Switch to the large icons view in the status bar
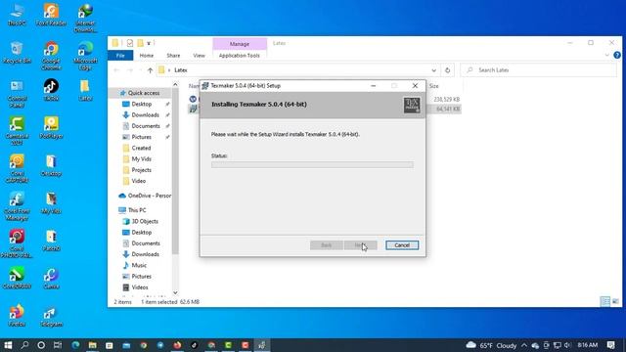This screenshot has width=626, height=352. (615, 302)
